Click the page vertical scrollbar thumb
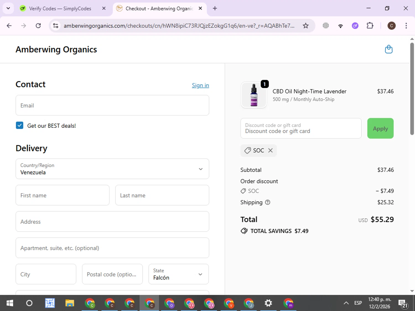Image resolution: width=415 pixels, height=311 pixels. 412,88
